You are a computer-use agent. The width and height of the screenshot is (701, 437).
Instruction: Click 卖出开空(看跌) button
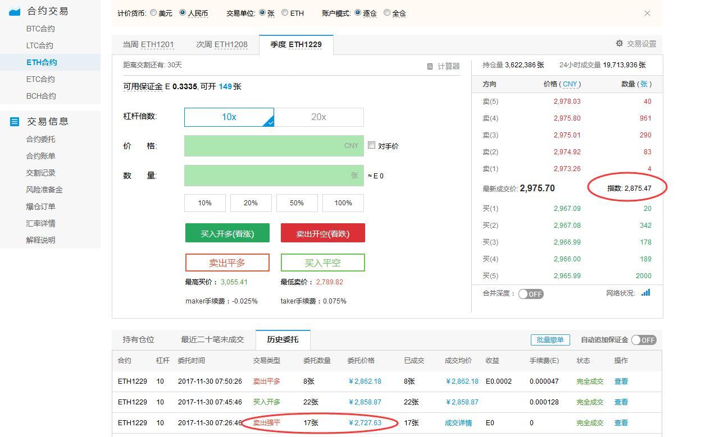pos(323,233)
